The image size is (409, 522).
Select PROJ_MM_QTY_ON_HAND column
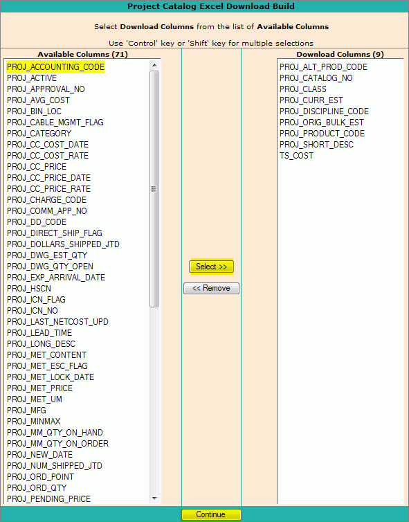tap(55, 433)
